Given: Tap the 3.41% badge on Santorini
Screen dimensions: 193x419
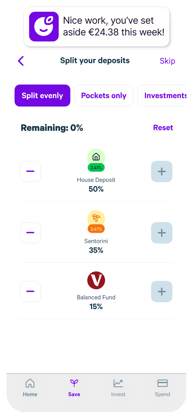Looking at the screenshot, I should click(x=96, y=229).
